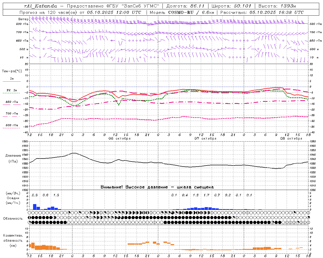This screenshot has width=323, height=258.
Task: Select the 07 октября date label
Action: [205, 139]
